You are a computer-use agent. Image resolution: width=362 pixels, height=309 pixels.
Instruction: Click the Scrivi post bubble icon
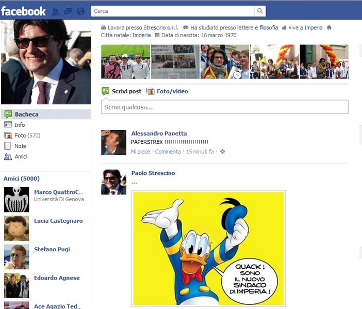pos(106,91)
